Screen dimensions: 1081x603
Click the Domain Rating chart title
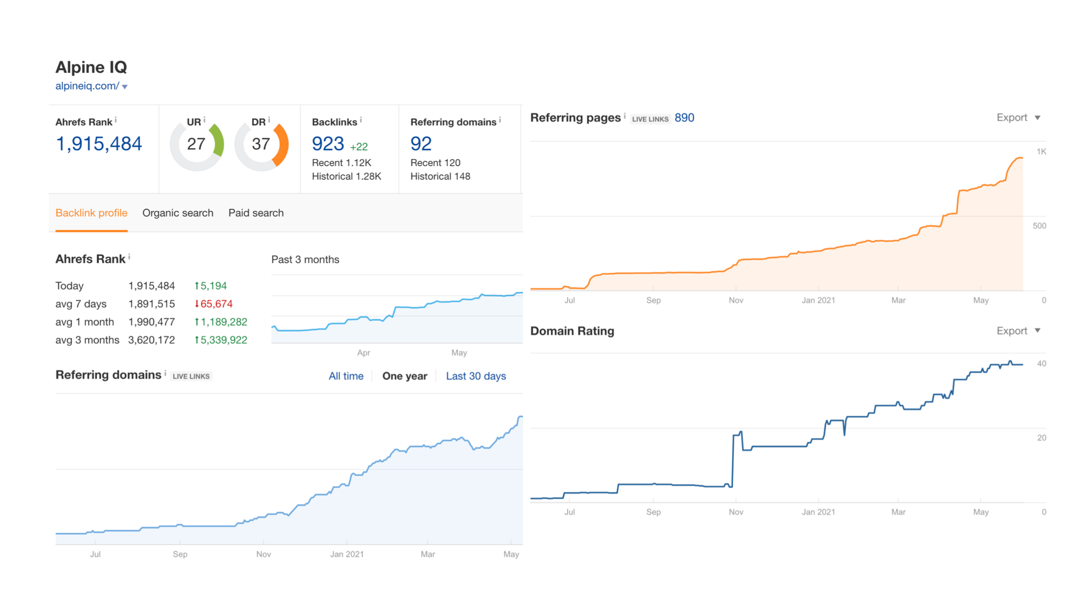pos(572,331)
